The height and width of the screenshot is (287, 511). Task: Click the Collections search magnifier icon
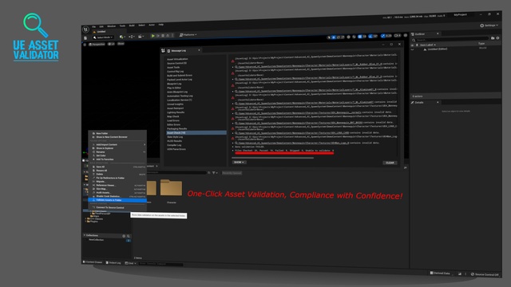[129, 236]
